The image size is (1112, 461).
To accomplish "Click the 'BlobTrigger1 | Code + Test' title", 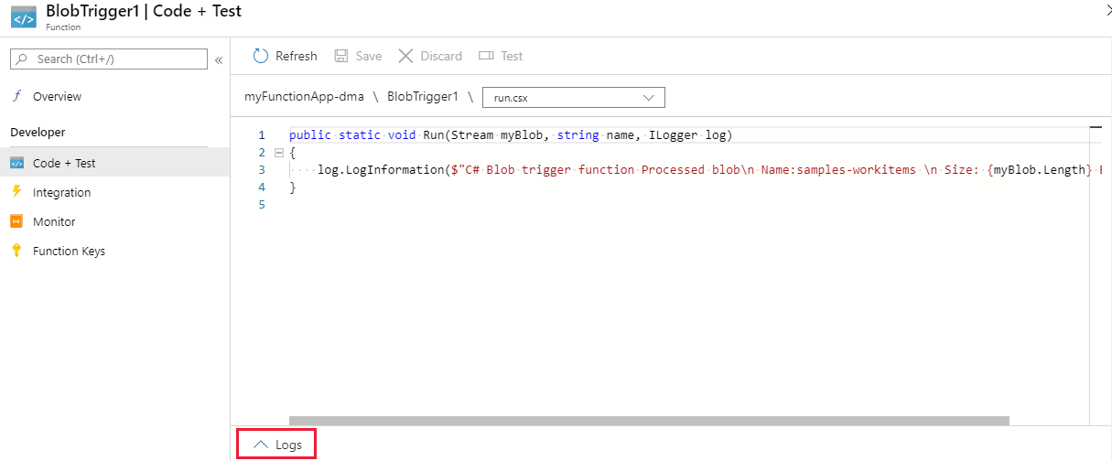I will point(144,11).
